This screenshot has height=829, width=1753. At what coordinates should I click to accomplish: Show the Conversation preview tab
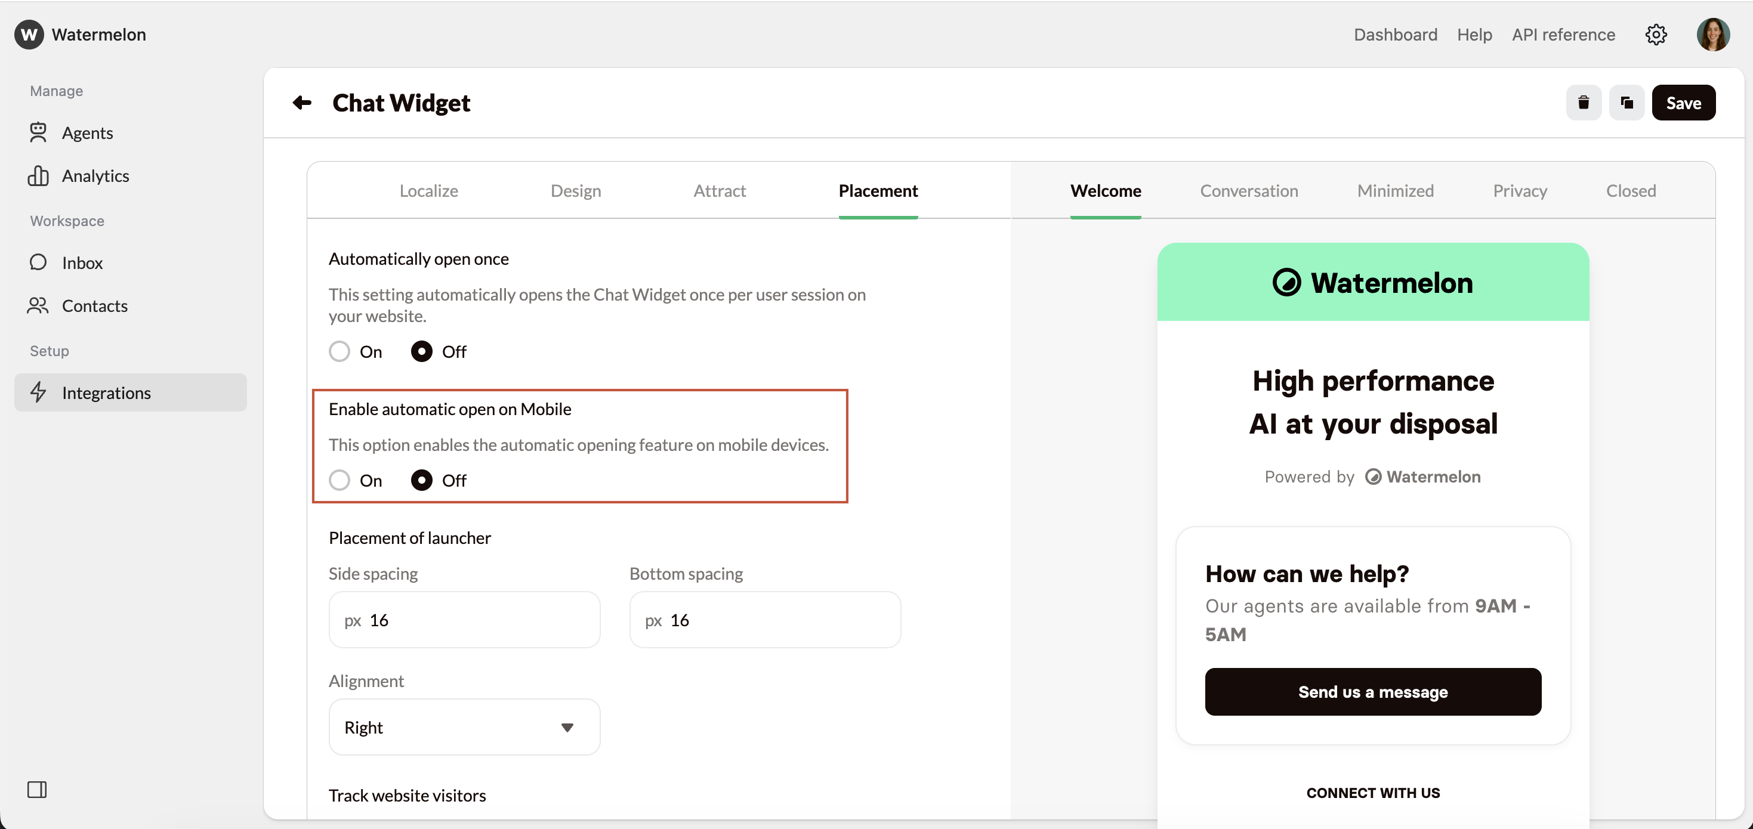click(x=1249, y=191)
